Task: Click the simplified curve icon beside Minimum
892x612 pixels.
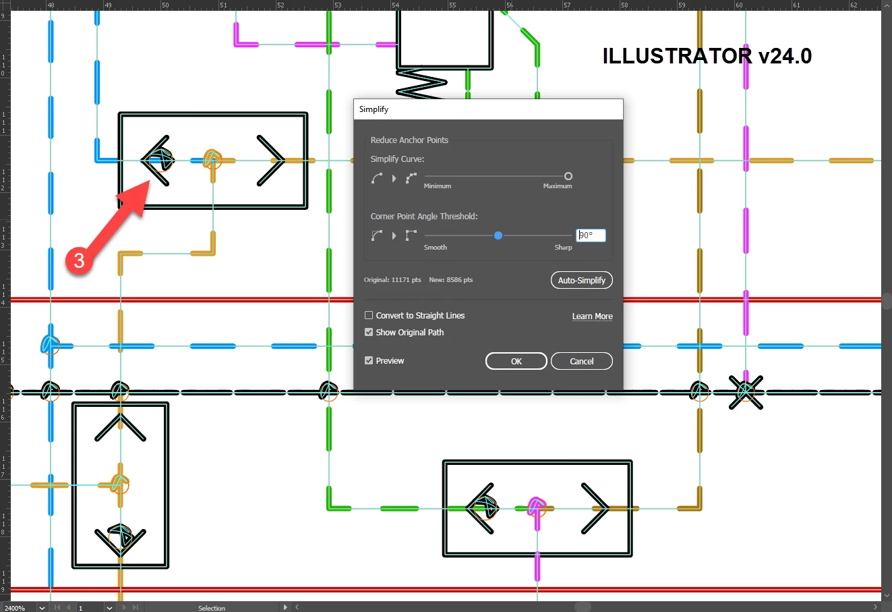Action: point(411,178)
